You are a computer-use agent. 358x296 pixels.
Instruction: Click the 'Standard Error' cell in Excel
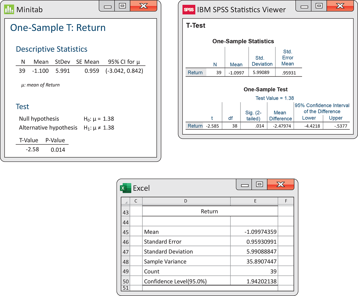coord(186,241)
